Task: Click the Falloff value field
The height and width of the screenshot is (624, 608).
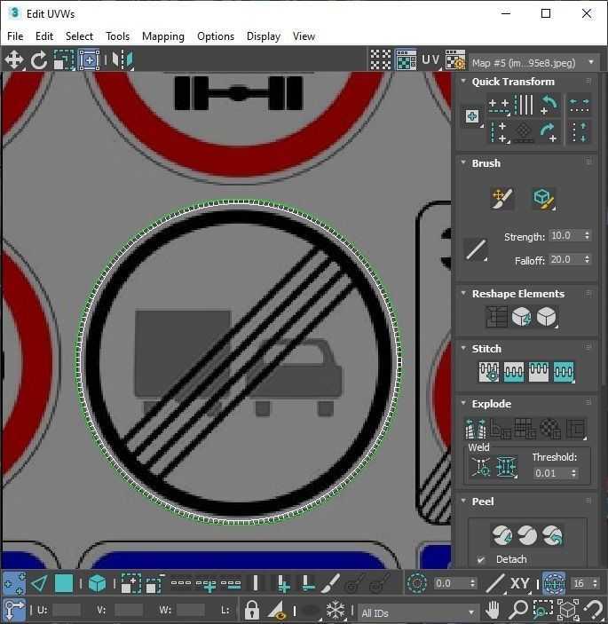Action: pyautogui.click(x=565, y=259)
